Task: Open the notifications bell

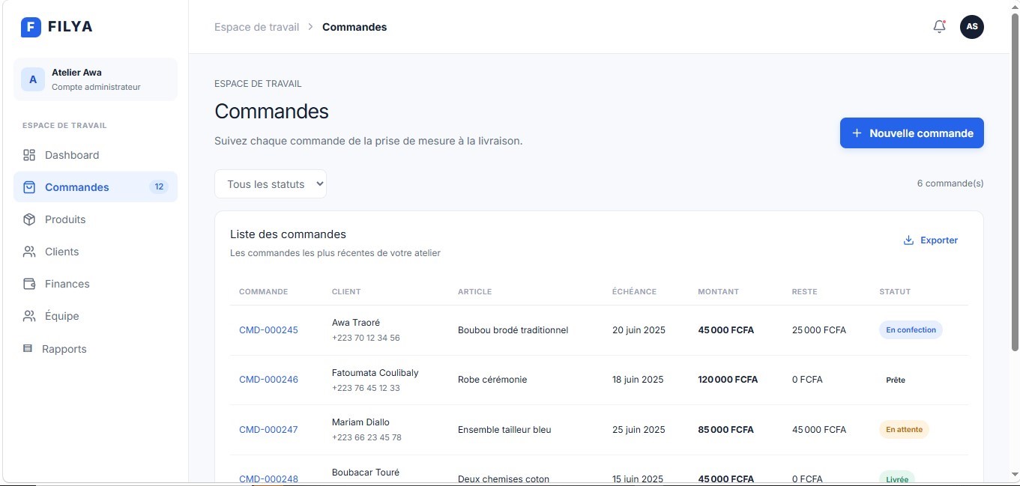Action: point(939,27)
